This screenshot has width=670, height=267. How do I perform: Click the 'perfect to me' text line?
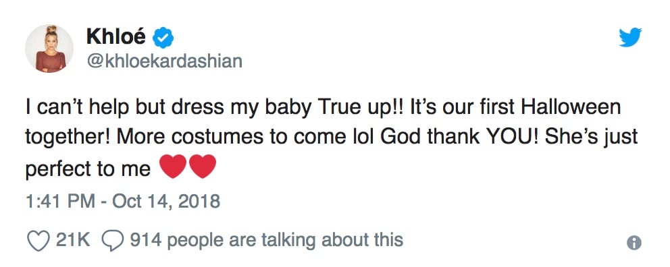click(88, 169)
